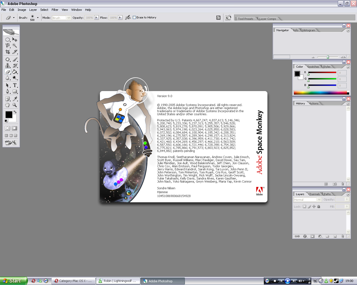Select the Rectangle shape tool
The height and width of the screenshot is (285, 357).
(15, 91)
